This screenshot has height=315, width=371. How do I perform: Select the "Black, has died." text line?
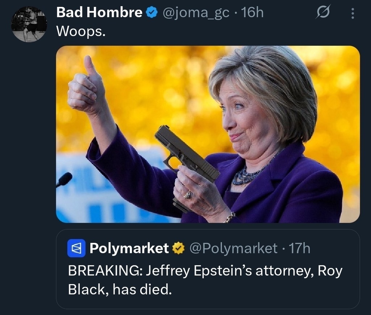pos(119,290)
